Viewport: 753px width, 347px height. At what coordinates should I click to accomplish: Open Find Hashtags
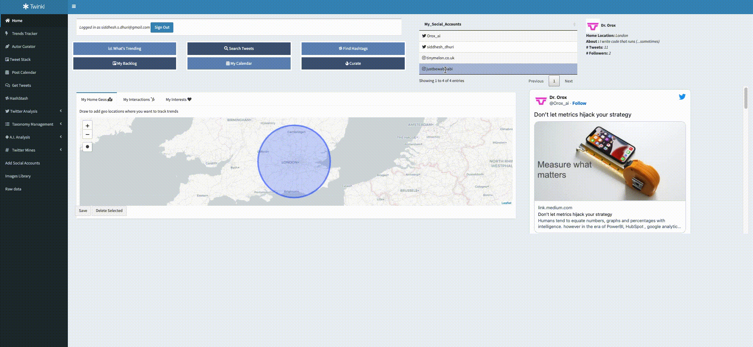tap(353, 49)
